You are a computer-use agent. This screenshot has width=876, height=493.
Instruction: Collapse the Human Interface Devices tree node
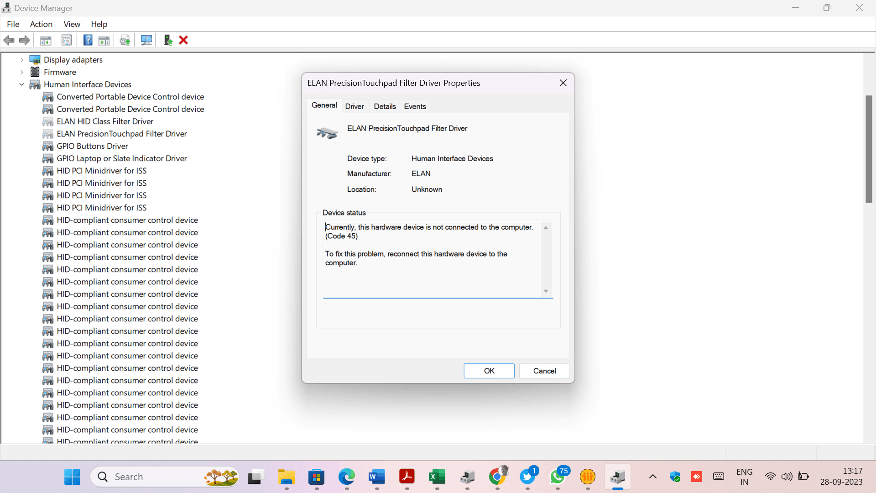pyautogui.click(x=21, y=84)
